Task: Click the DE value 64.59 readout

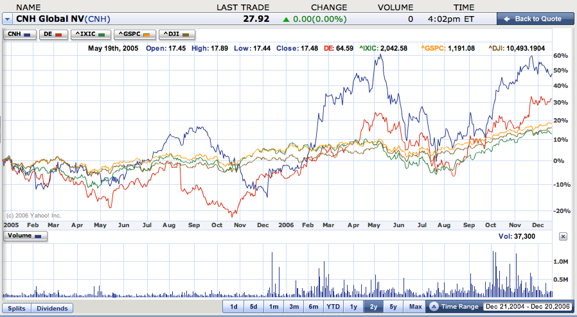Action: (x=339, y=48)
